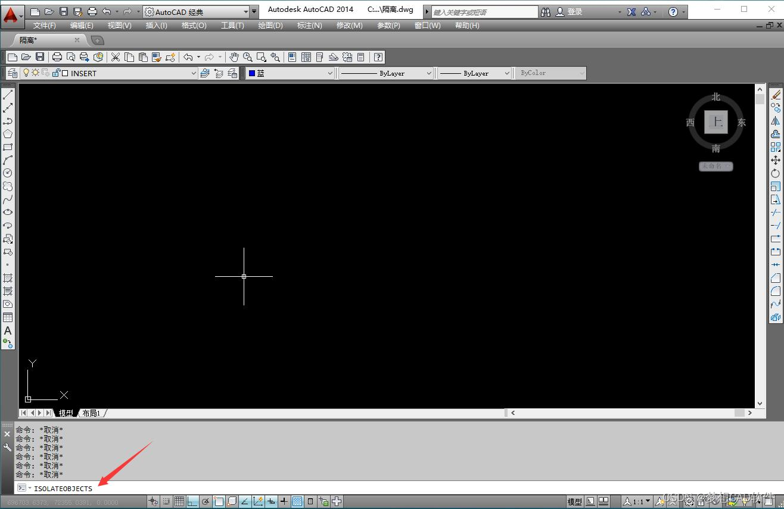Viewport: 784px width, 509px height.
Task: Toggle Object Snap in status bar
Action: point(219,502)
